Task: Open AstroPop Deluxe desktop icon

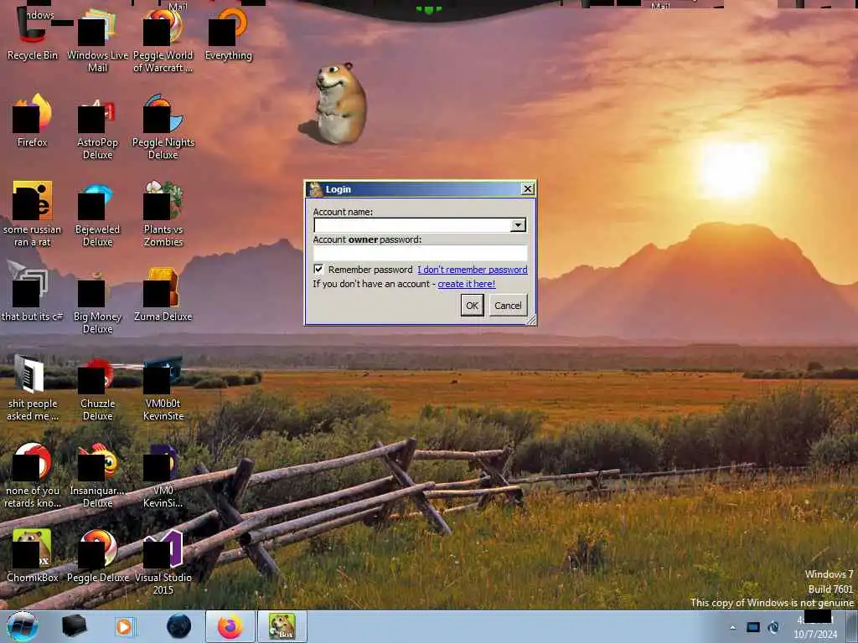Action: (x=97, y=127)
